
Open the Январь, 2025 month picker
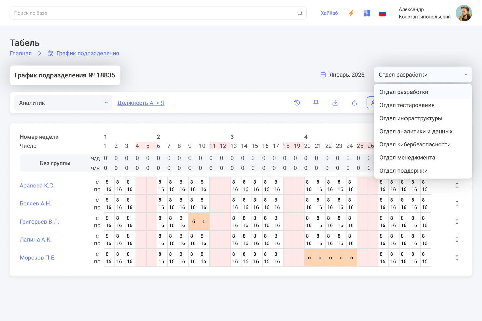[x=347, y=75]
